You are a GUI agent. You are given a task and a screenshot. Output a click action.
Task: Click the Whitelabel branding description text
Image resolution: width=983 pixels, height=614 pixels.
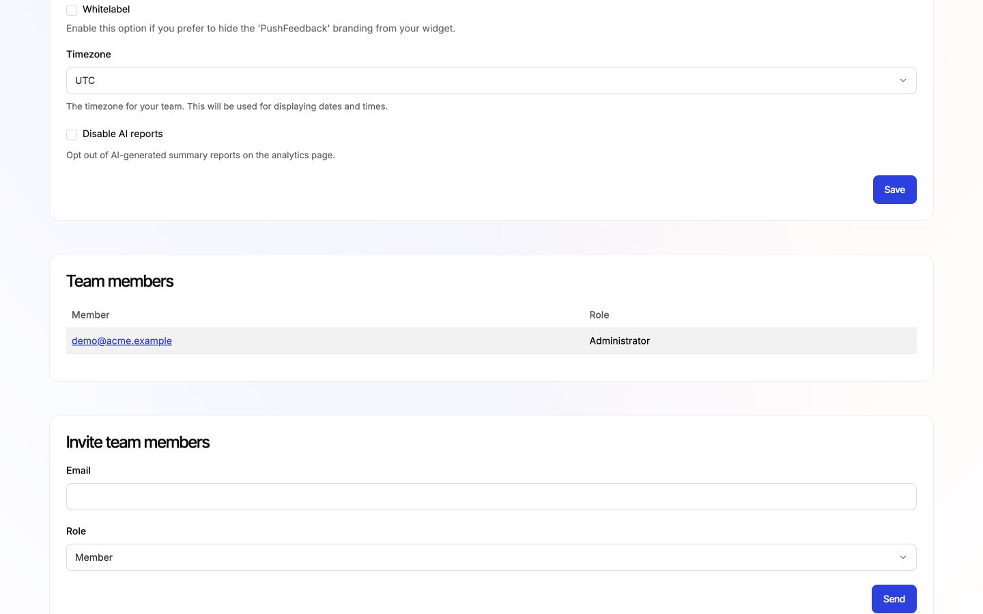[261, 28]
